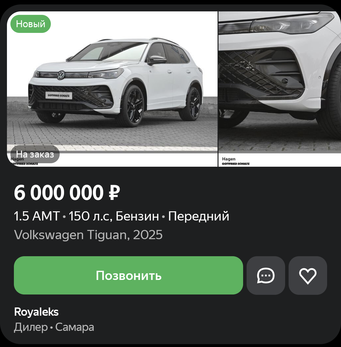The height and width of the screenshot is (347, 341).
Task: Click the 150 л.с, Бензин spec text
Action: click(114, 216)
